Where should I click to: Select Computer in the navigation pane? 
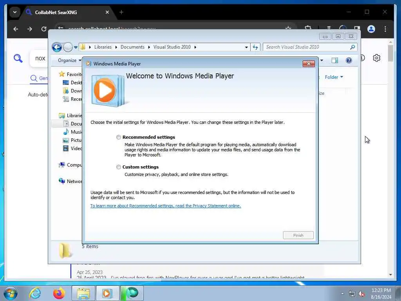click(70, 165)
